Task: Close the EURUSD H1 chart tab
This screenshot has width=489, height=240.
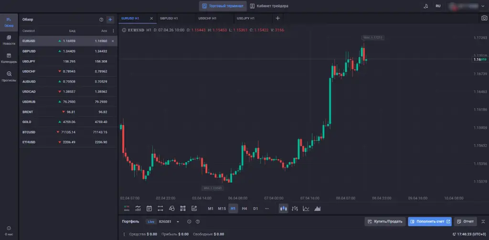Action: tap(151, 19)
